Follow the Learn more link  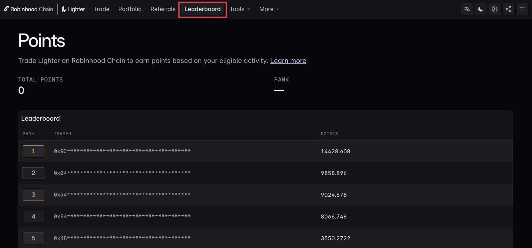(288, 61)
